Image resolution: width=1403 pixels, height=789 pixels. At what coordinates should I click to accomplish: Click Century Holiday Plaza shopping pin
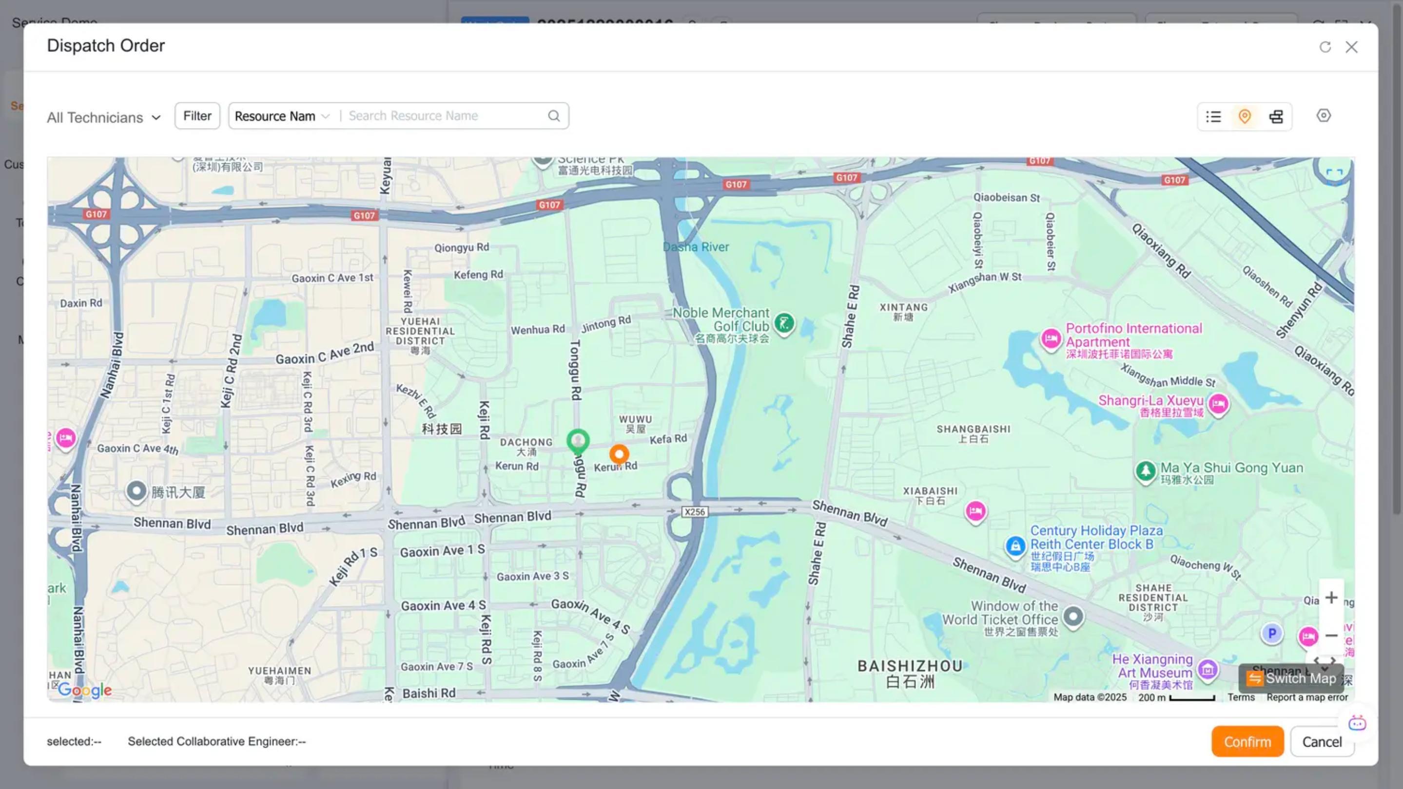click(x=1015, y=546)
